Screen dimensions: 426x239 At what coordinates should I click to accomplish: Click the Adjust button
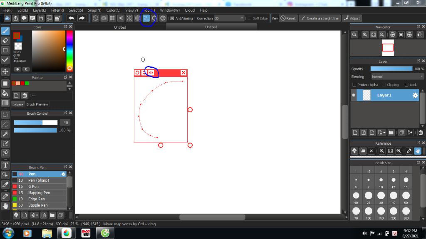click(x=352, y=18)
